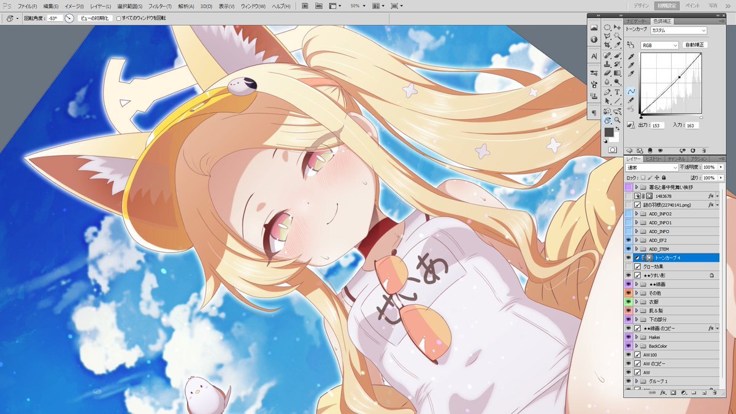Image resolution: width=736 pixels, height=414 pixels.
Task: Switch to the チャンネル tab
Action: click(x=677, y=158)
